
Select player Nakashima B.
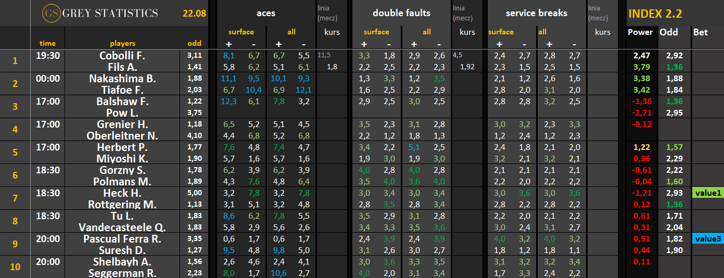(x=122, y=78)
